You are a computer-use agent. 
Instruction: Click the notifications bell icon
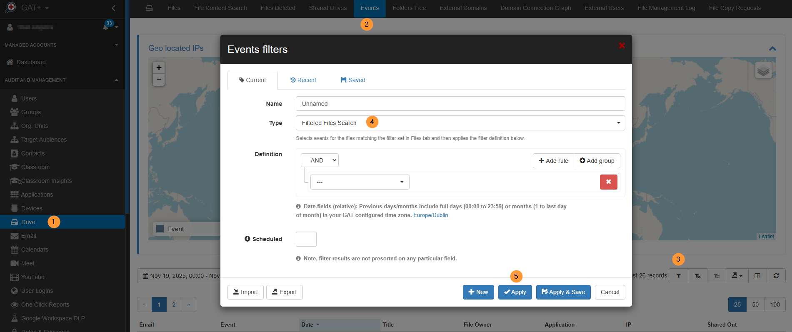(106, 27)
